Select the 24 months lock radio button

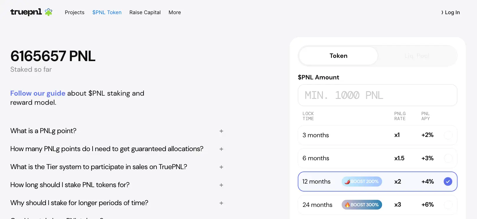pos(448,205)
